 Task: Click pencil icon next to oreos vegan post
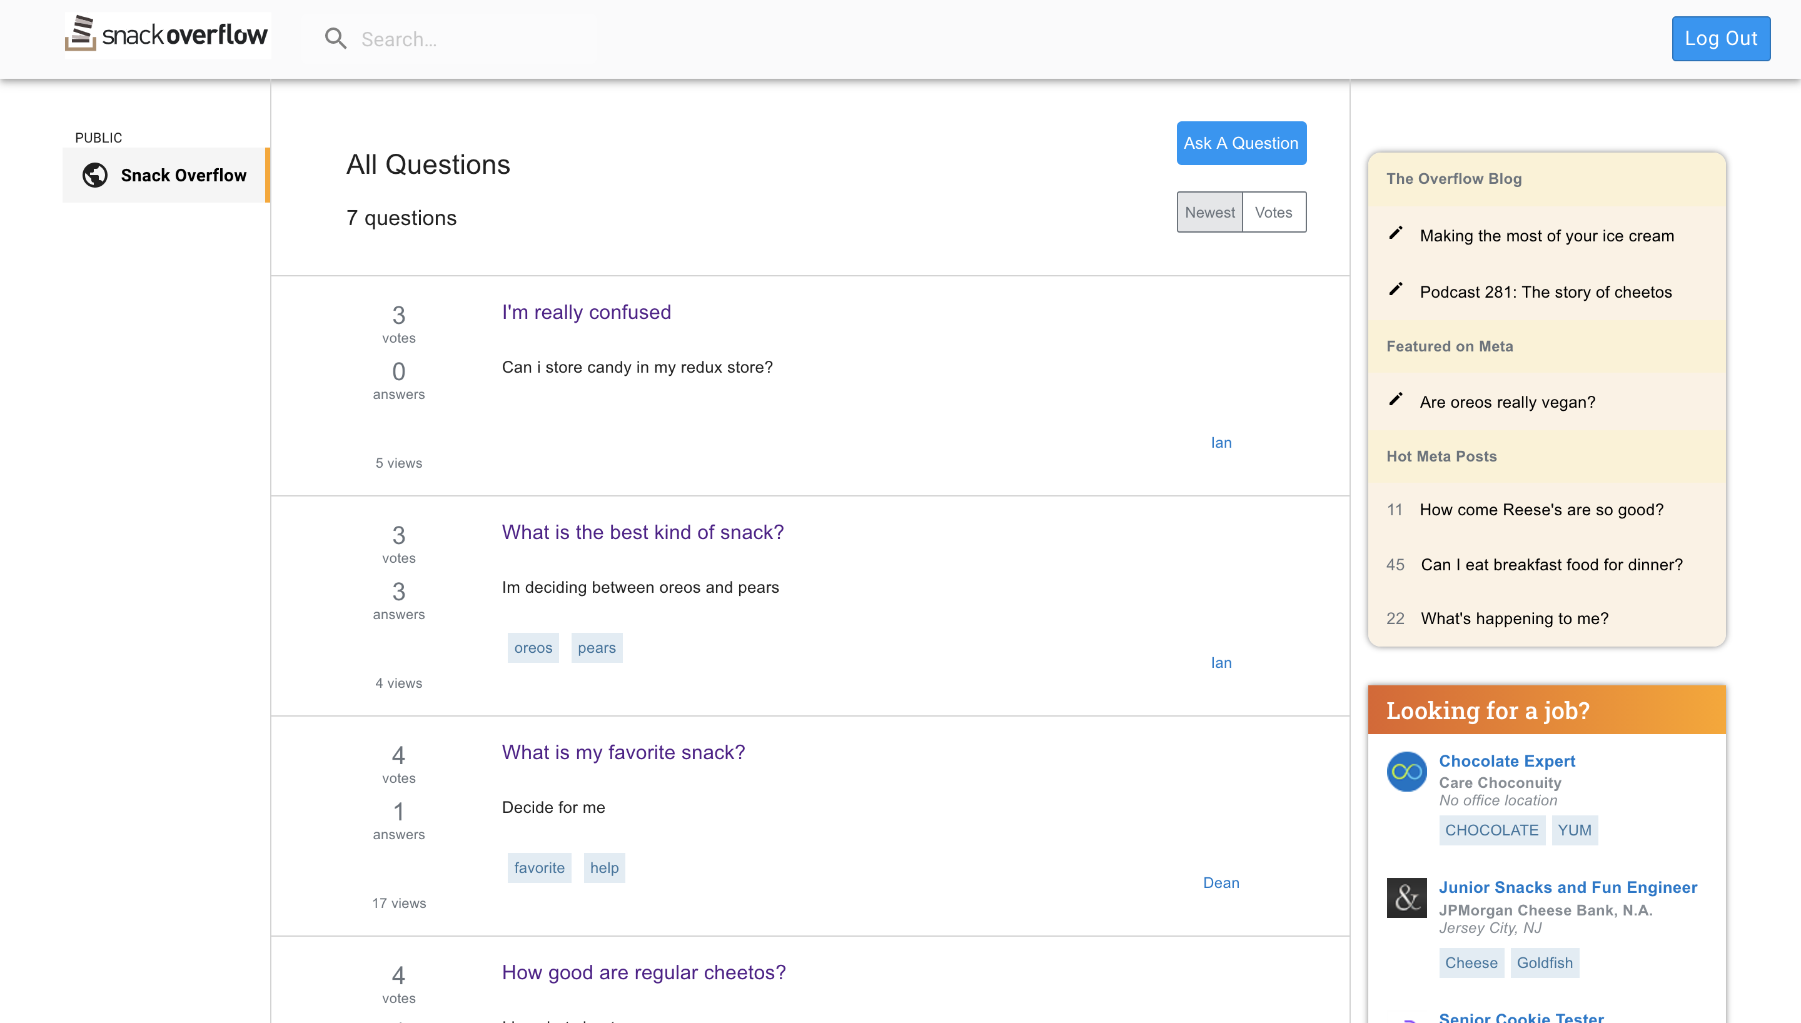(x=1396, y=400)
